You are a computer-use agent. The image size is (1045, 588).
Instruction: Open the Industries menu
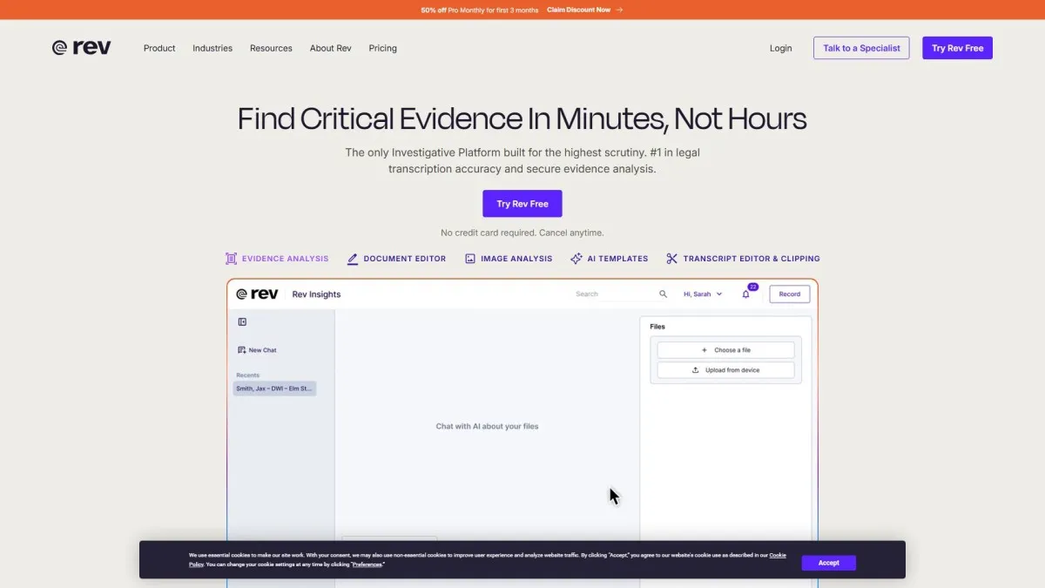click(x=212, y=48)
